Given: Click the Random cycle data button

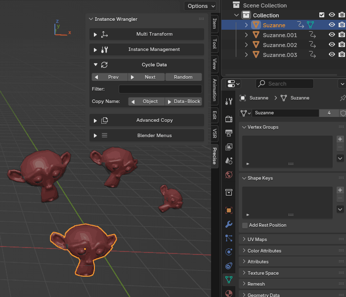Looking at the screenshot, I should pos(183,77).
